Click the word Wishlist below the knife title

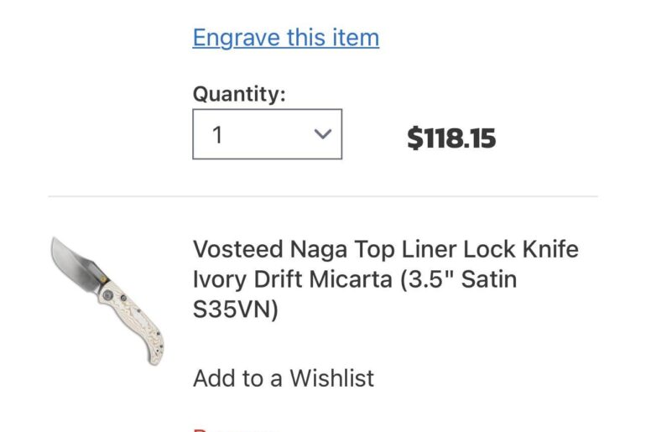click(x=332, y=378)
